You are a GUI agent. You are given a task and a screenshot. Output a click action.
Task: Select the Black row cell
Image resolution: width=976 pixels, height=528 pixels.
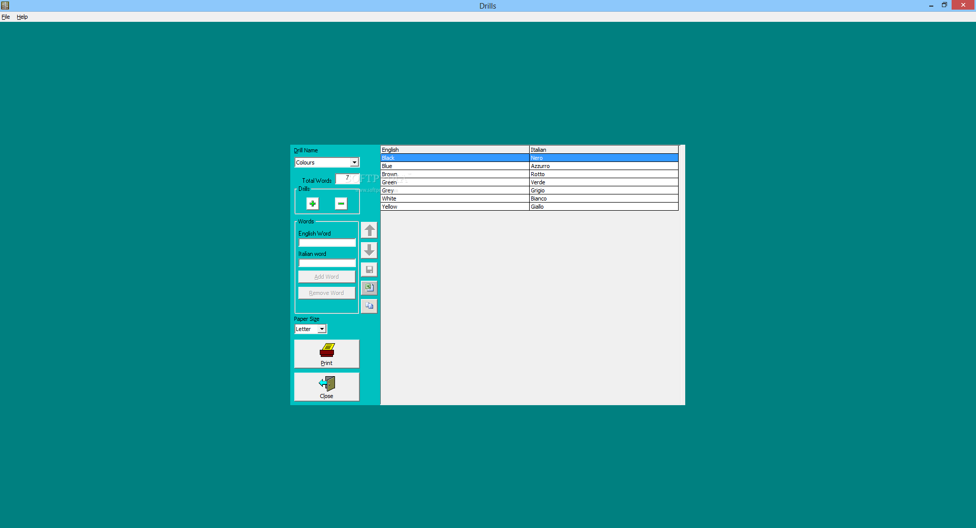(455, 158)
